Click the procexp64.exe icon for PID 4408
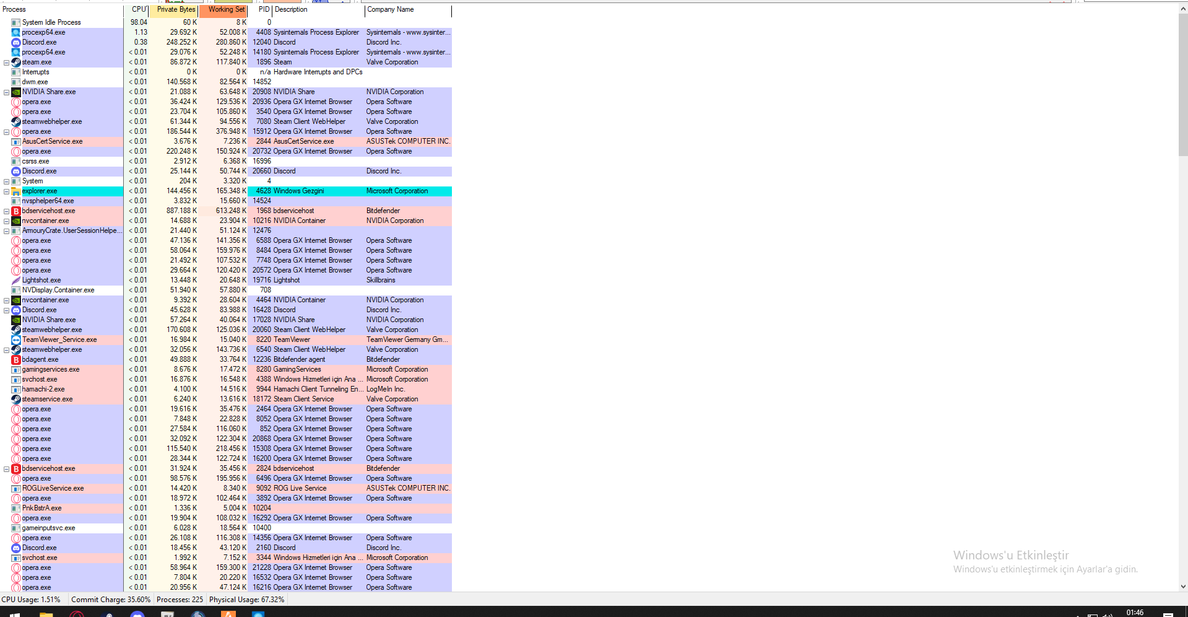Screen dimensions: 1188x617 (16, 32)
